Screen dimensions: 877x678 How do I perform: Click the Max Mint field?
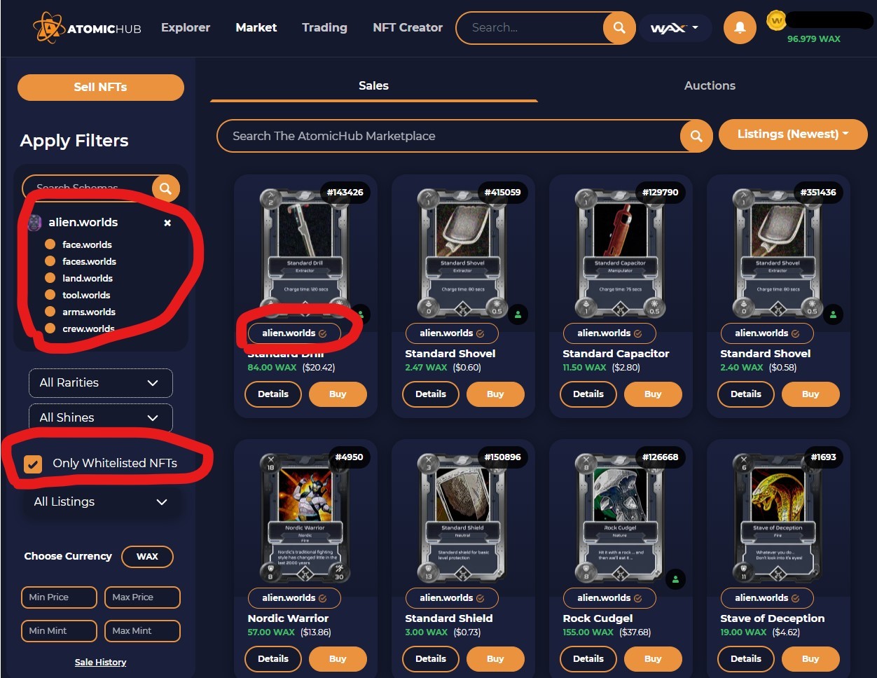(x=142, y=630)
